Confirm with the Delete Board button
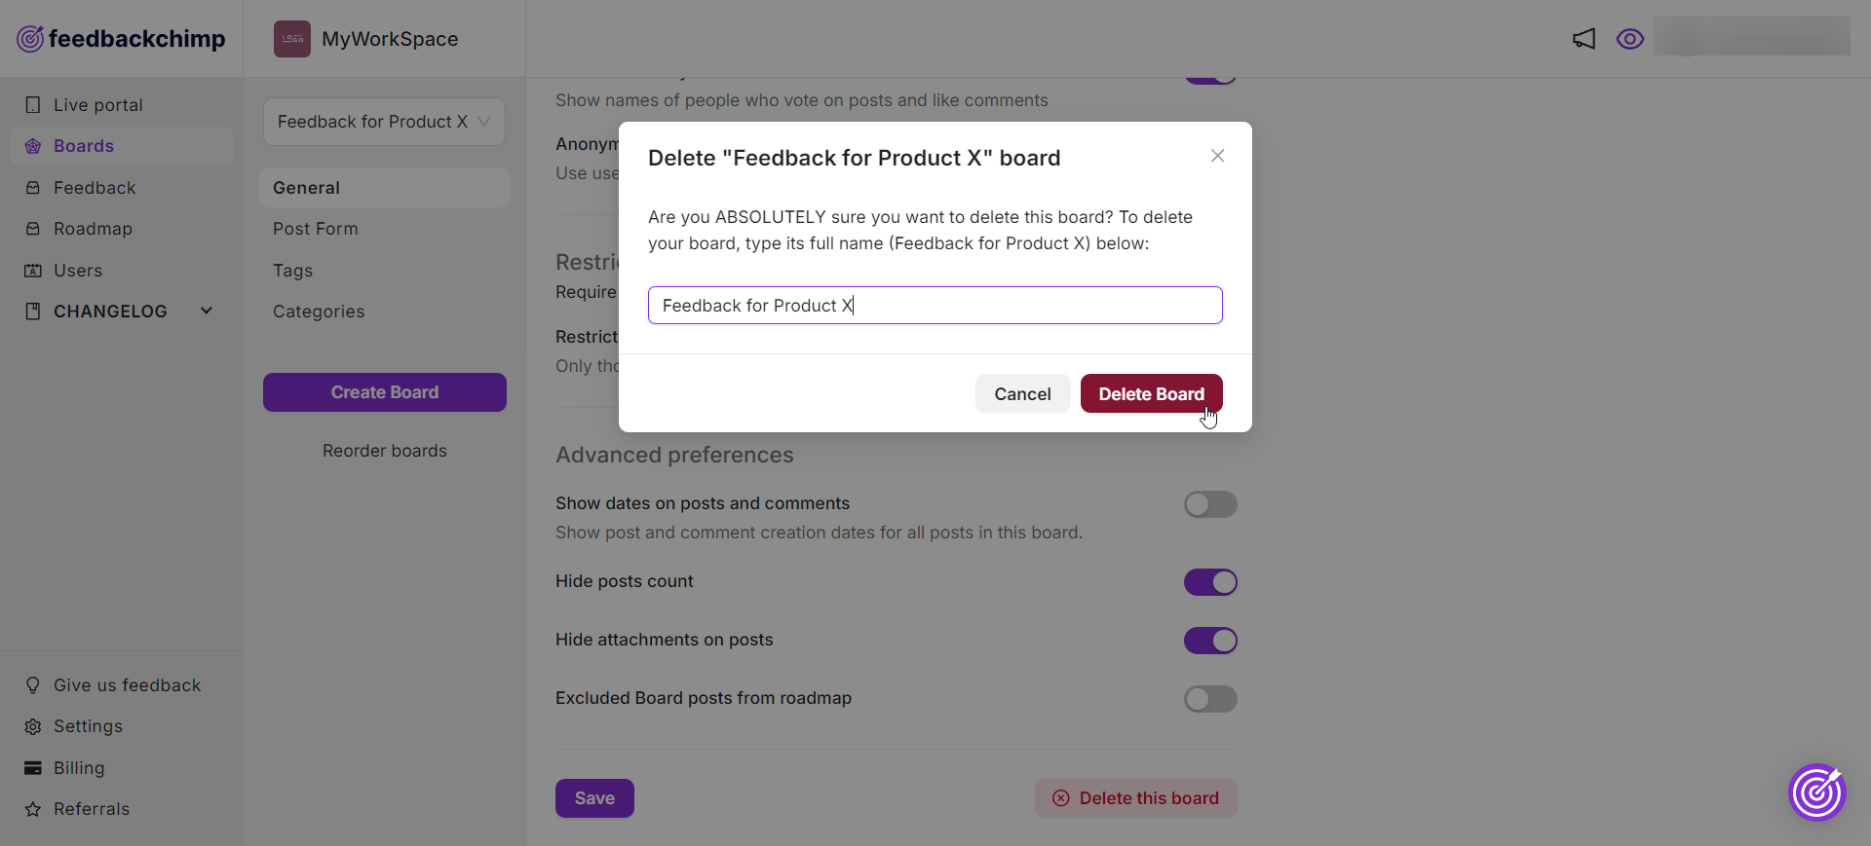 1151,393
